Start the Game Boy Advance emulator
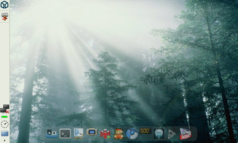238x143 pixels. (92, 132)
